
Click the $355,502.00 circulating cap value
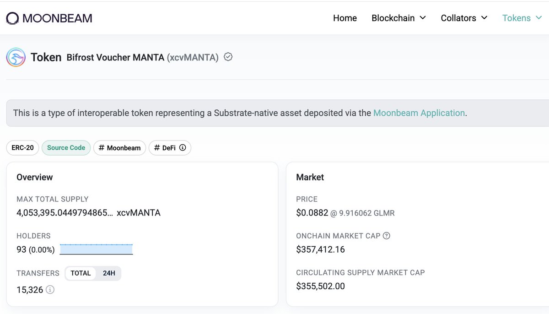point(321,286)
